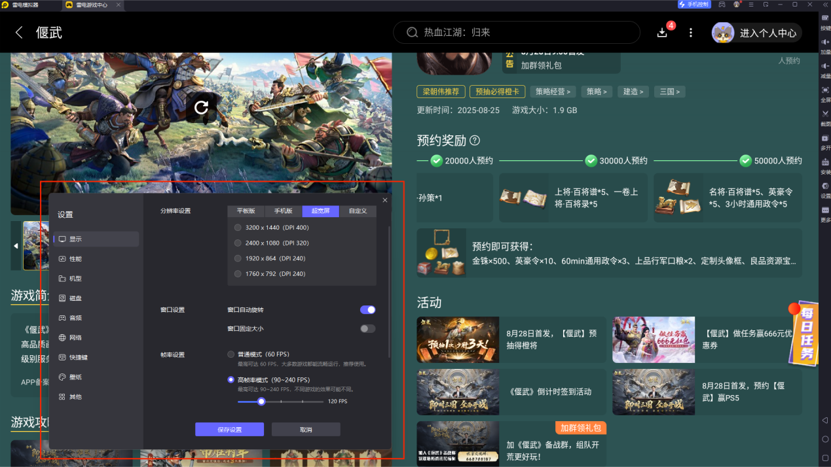
Task: Open the 建造 > tag
Action: [633, 92]
